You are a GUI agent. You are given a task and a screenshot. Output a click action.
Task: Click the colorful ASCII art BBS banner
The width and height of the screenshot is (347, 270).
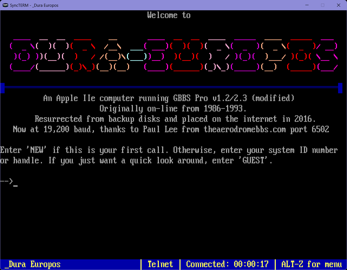(173, 55)
